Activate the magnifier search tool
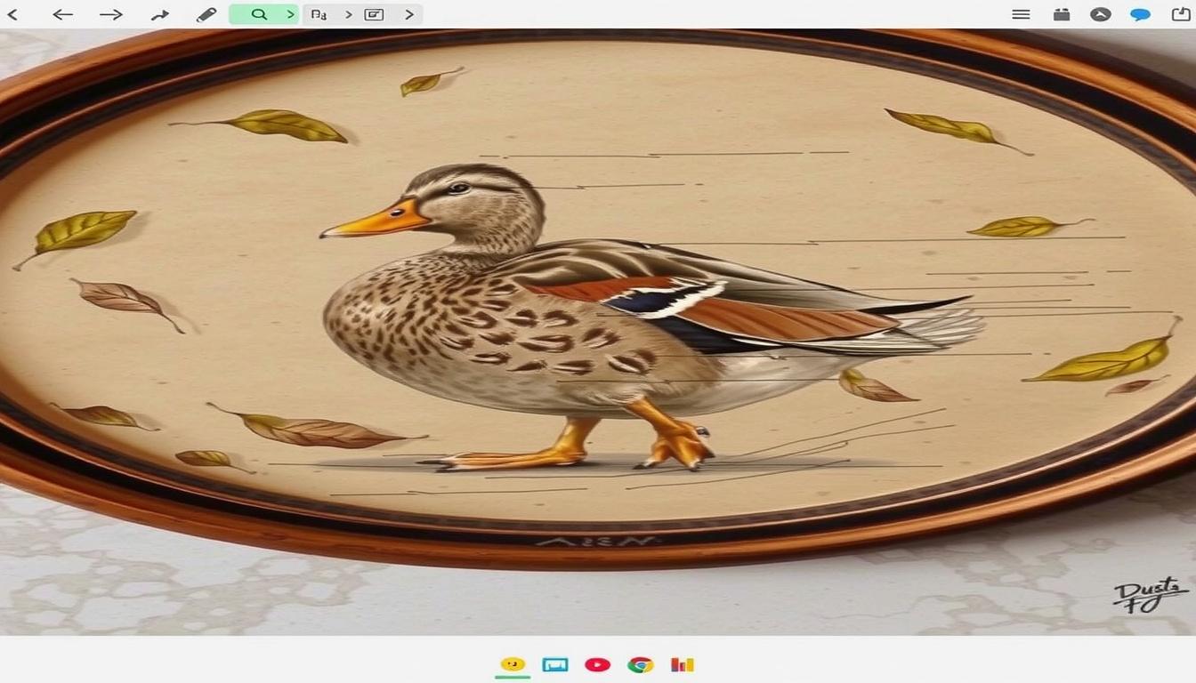 (259, 14)
